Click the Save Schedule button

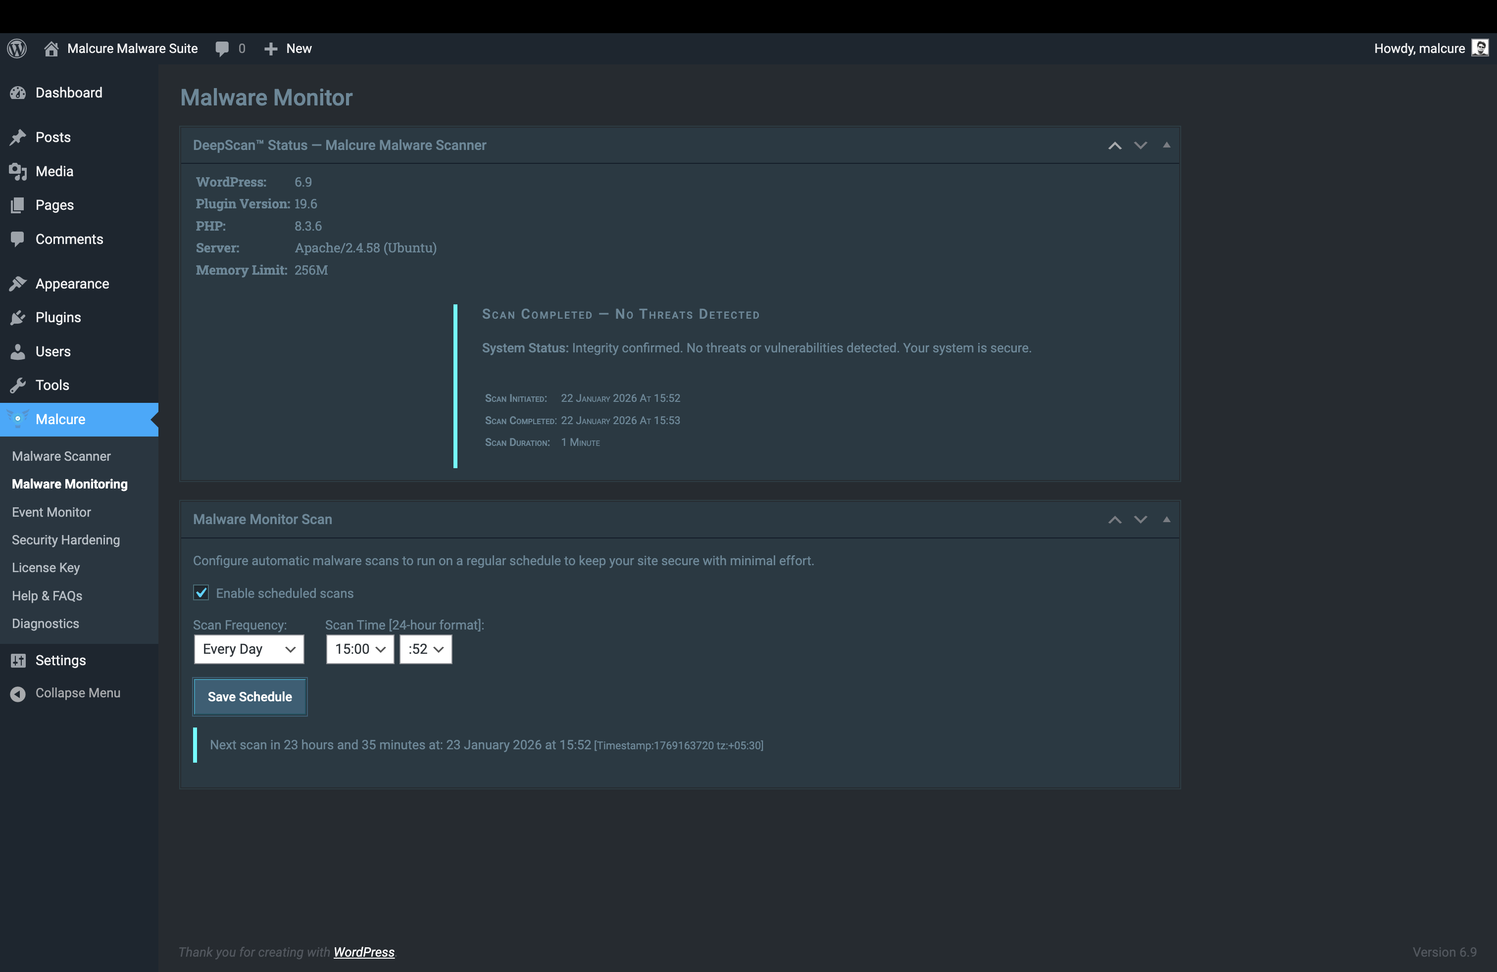coord(249,697)
